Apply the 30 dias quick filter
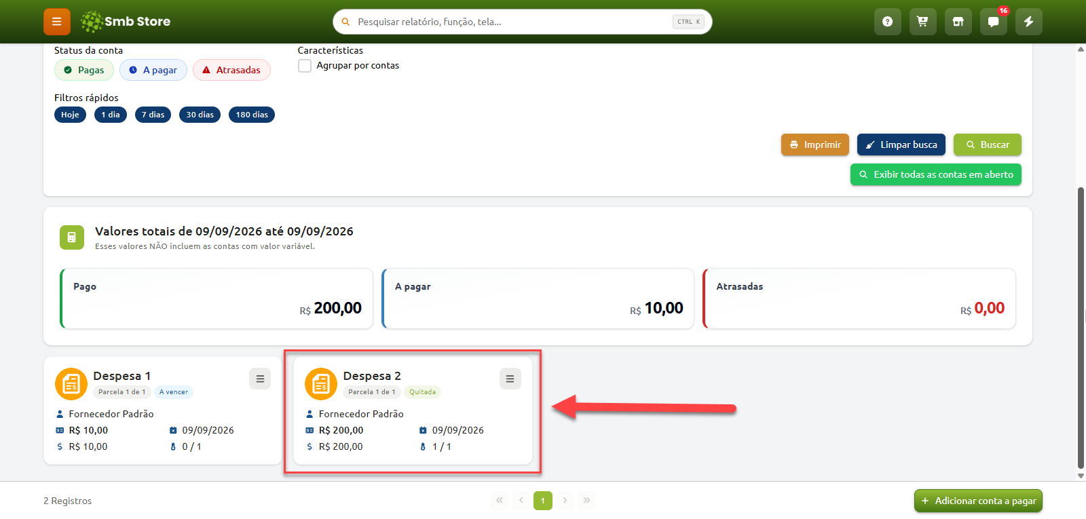The height and width of the screenshot is (519, 1086). (200, 115)
